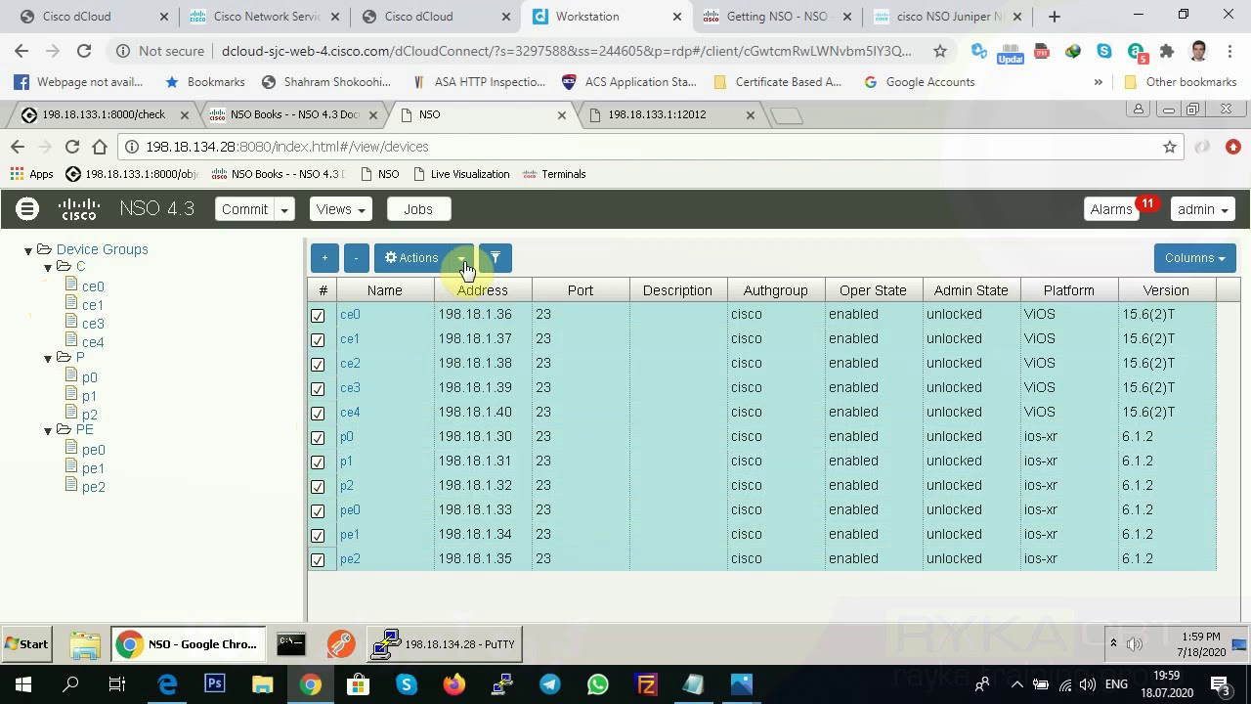The image size is (1251, 704).
Task: Open Telegram from Windows taskbar
Action: pyautogui.click(x=550, y=684)
